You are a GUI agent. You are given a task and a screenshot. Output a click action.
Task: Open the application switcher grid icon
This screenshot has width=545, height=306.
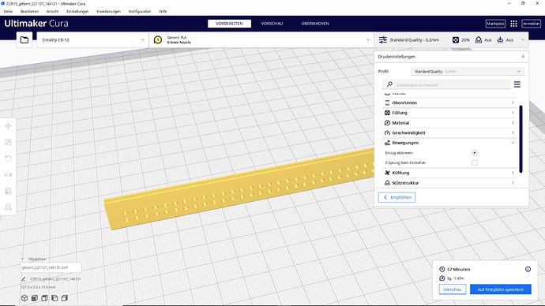(513, 24)
